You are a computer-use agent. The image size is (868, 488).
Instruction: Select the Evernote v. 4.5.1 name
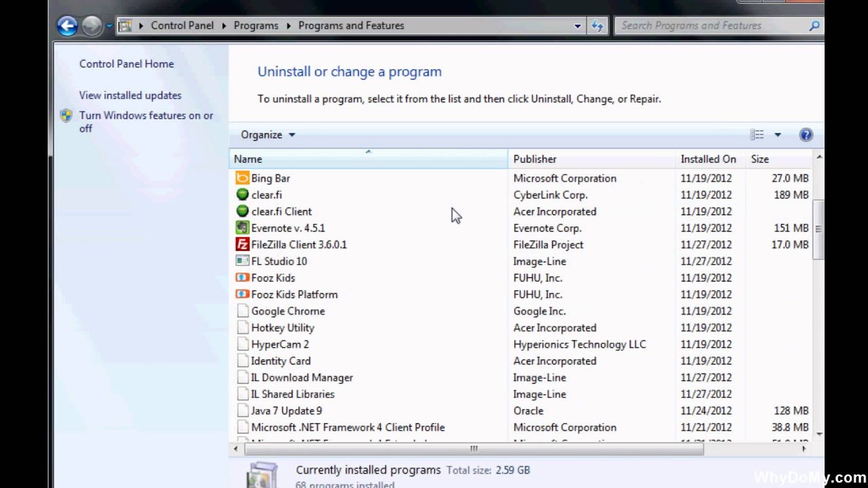[288, 228]
